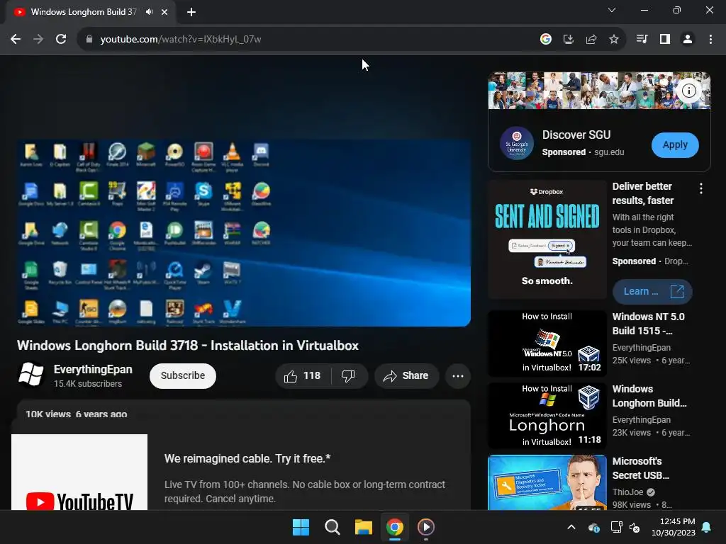Open the Windows Start menu
This screenshot has width=726, height=544.
pyautogui.click(x=301, y=527)
